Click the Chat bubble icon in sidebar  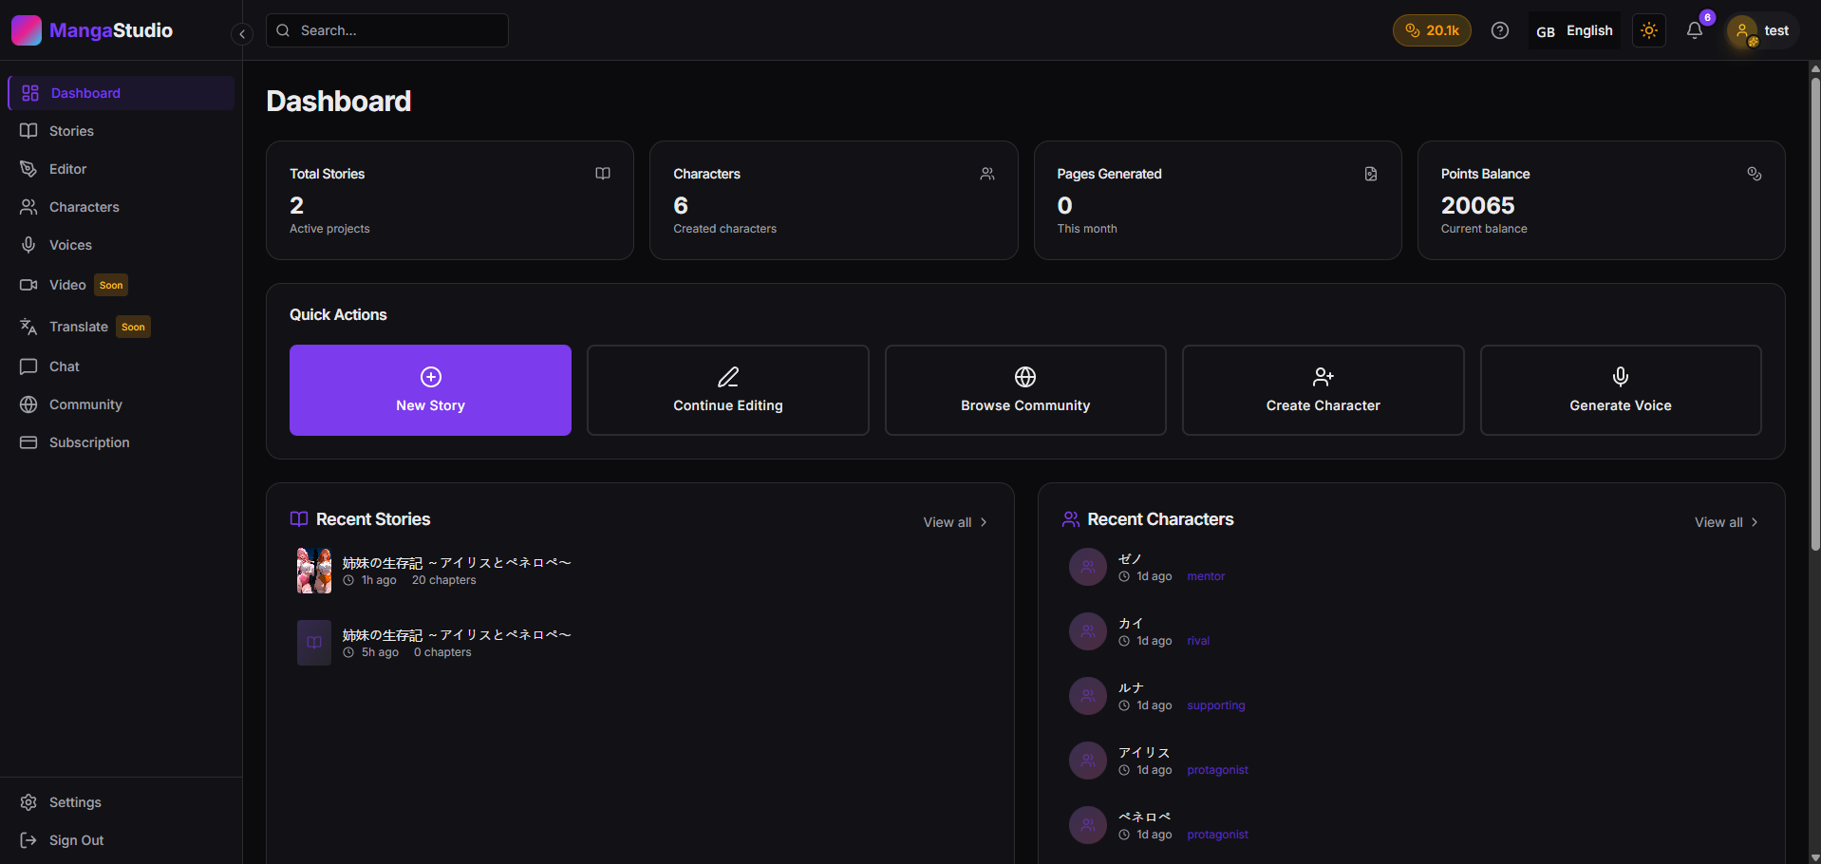click(28, 366)
